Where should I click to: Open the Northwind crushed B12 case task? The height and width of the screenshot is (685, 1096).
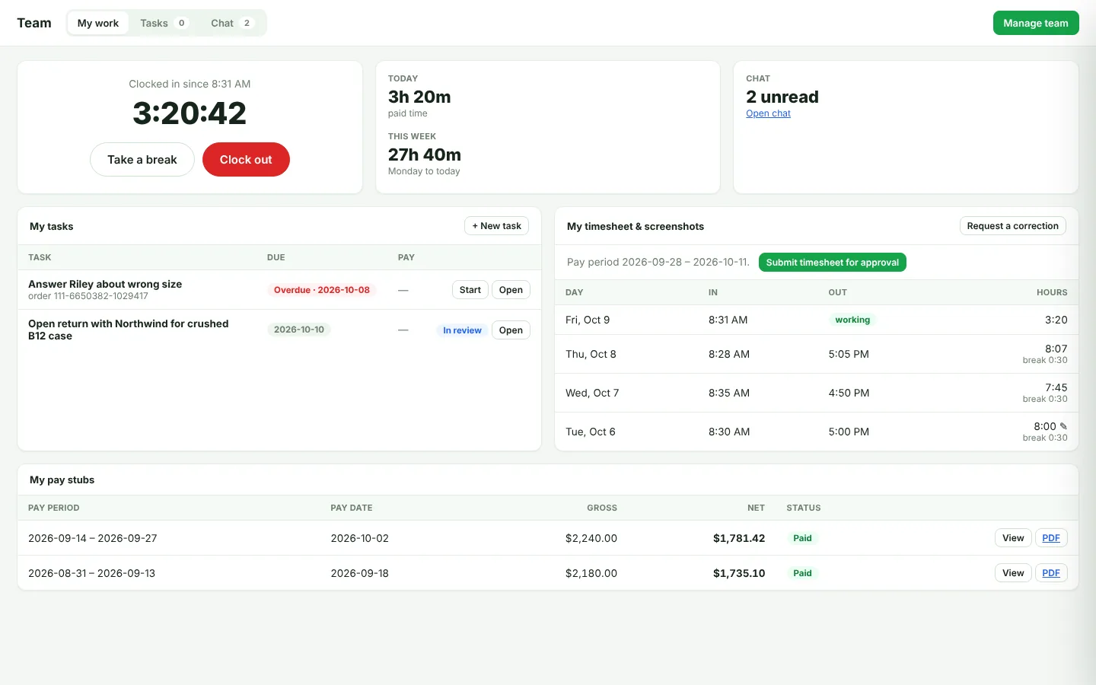click(511, 330)
